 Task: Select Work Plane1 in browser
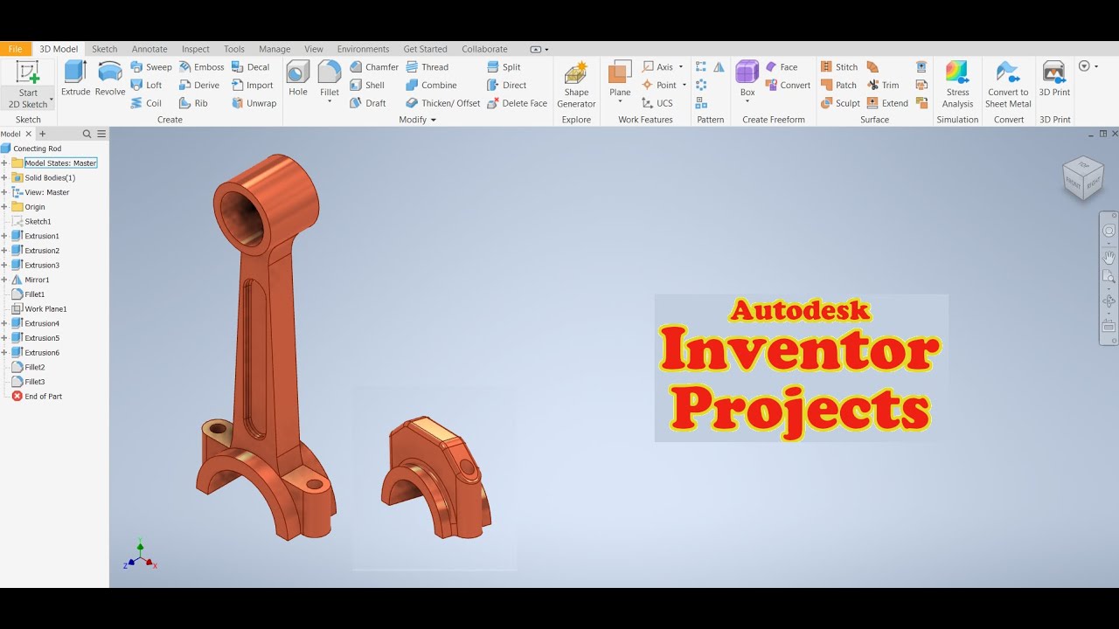39,309
